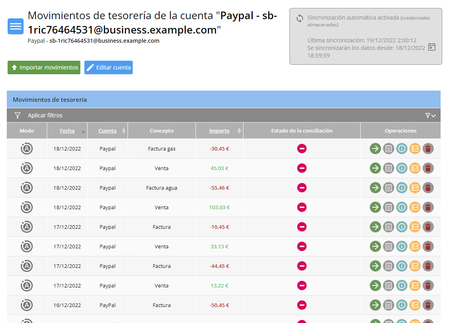Viewport: 449px width, 323px height.
Task: Click sort arrows beside the Importe header
Action: [x=239, y=131]
